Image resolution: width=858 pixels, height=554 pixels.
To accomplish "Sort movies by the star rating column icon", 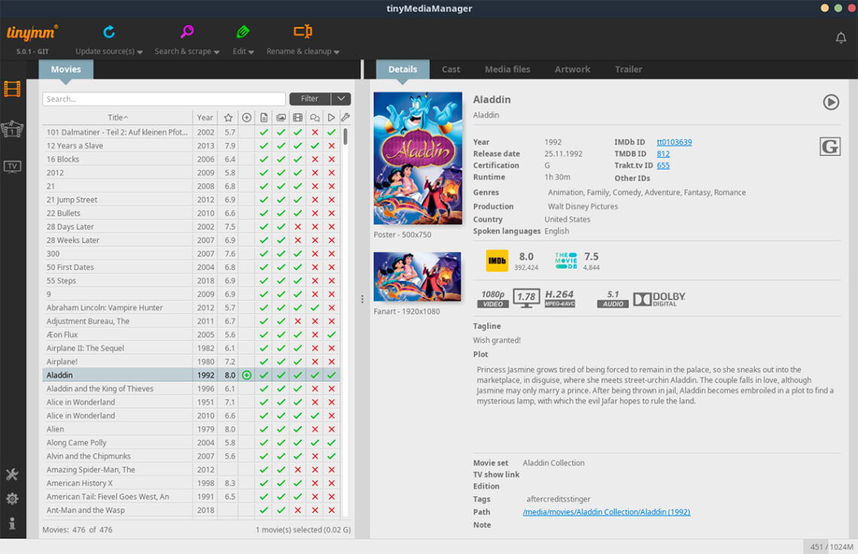I will point(228,117).
